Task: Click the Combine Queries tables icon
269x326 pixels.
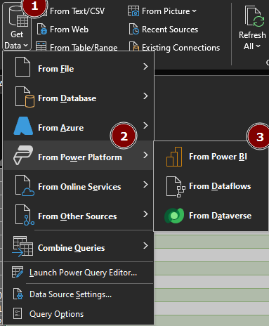Action: (22, 247)
